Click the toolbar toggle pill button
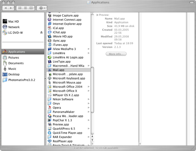This screenshot has width=196, height=151. (x=192, y=3)
